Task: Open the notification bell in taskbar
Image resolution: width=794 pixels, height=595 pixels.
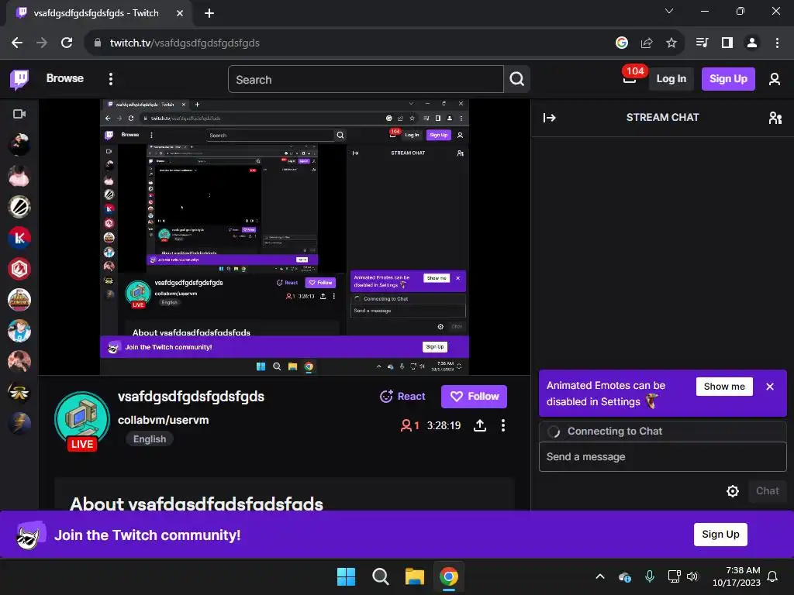Action: (x=773, y=576)
